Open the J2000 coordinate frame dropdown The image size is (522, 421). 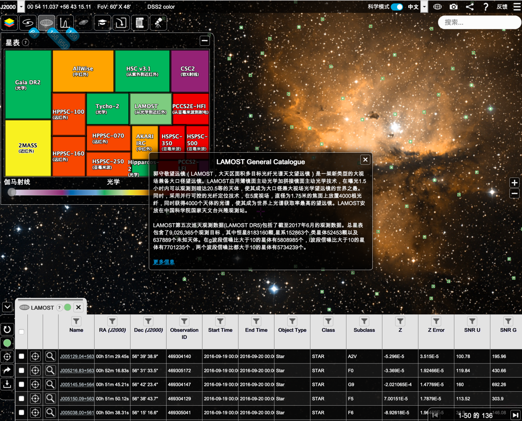pos(21,7)
